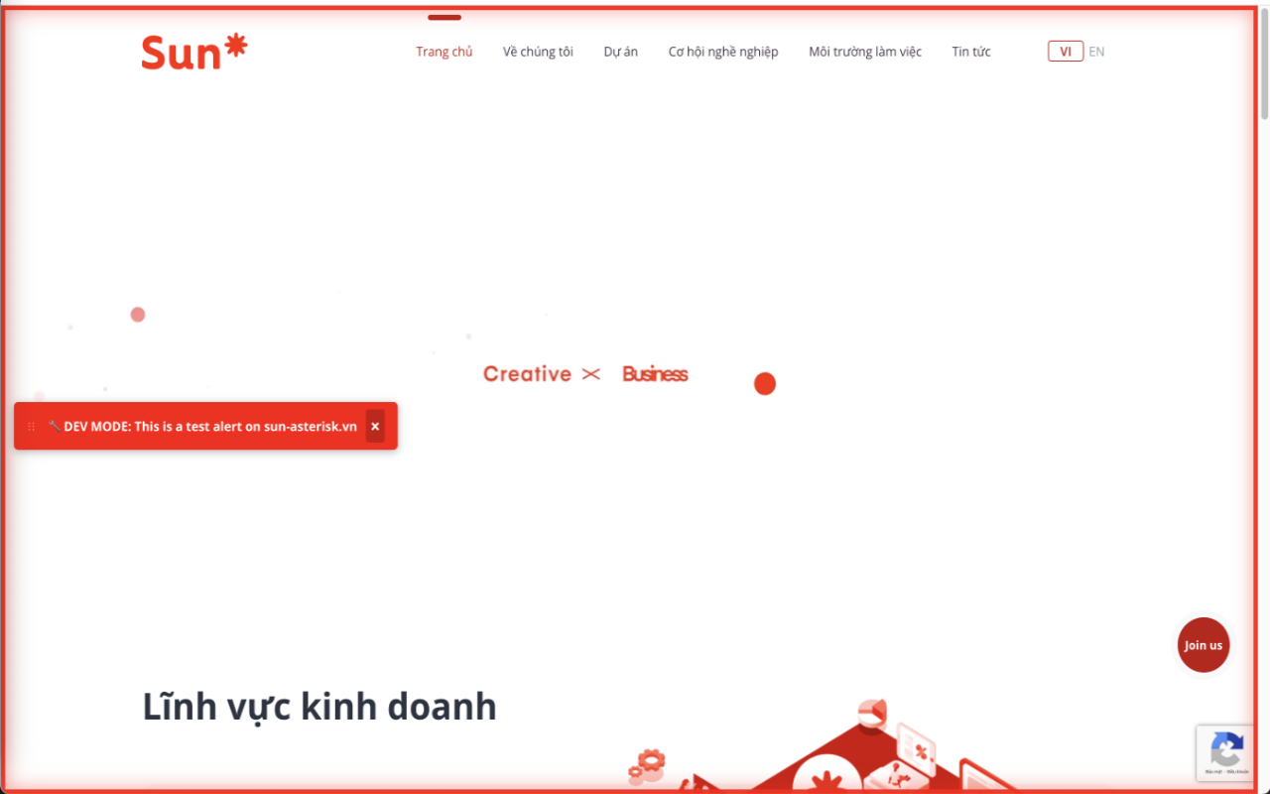Go to the Dự án section
Viewport: 1270px width, 794px height.
[x=621, y=52]
